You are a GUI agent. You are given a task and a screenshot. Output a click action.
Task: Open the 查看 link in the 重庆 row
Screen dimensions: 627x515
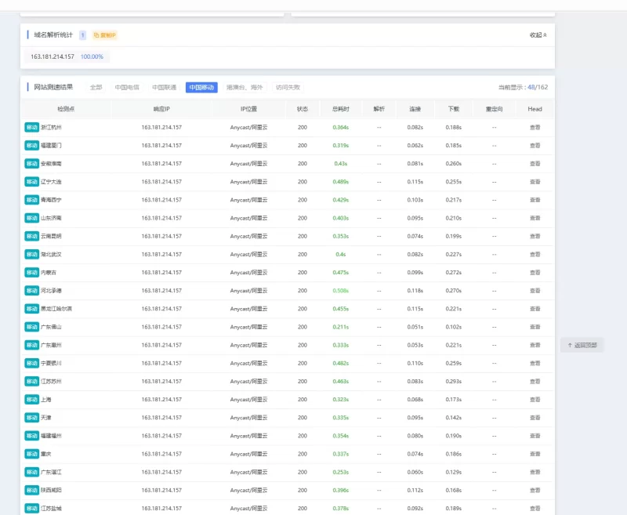(535, 454)
